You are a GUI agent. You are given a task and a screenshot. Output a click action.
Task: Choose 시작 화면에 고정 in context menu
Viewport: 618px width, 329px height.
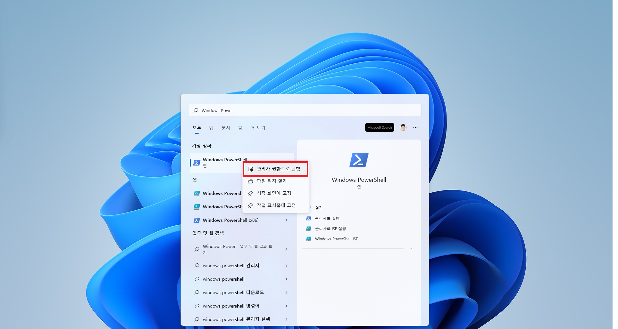pyautogui.click(x=276, y=193)
